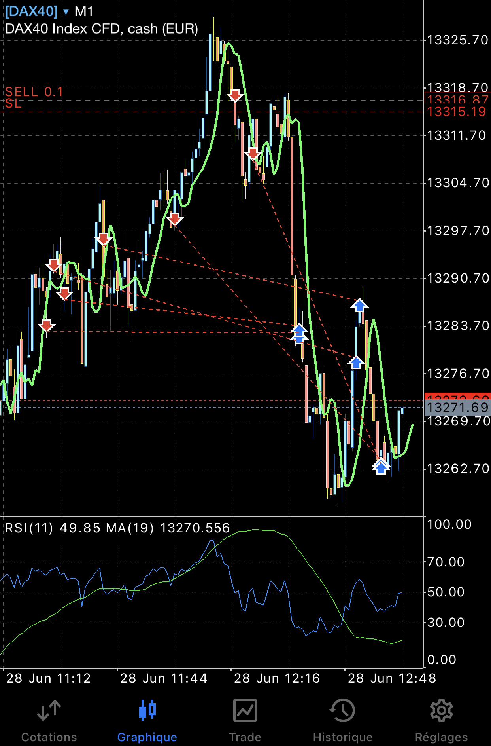Tap the MA(19) 13270.556 indicator label

(168, 528)
